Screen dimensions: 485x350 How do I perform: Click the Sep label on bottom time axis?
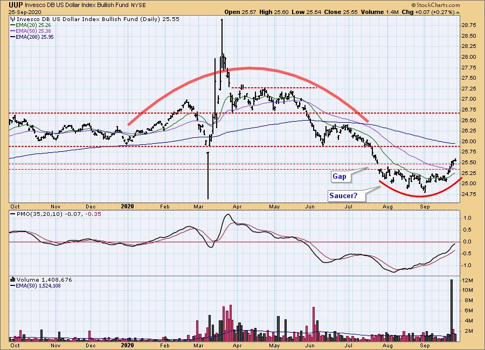425,345
